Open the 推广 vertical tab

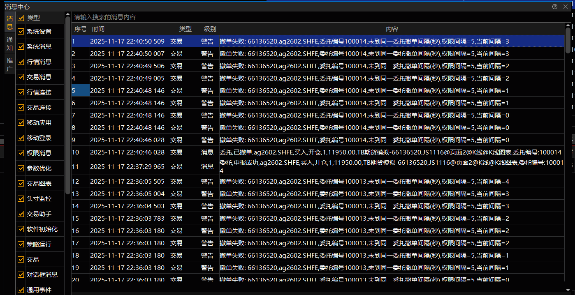(x=9, y=65)
